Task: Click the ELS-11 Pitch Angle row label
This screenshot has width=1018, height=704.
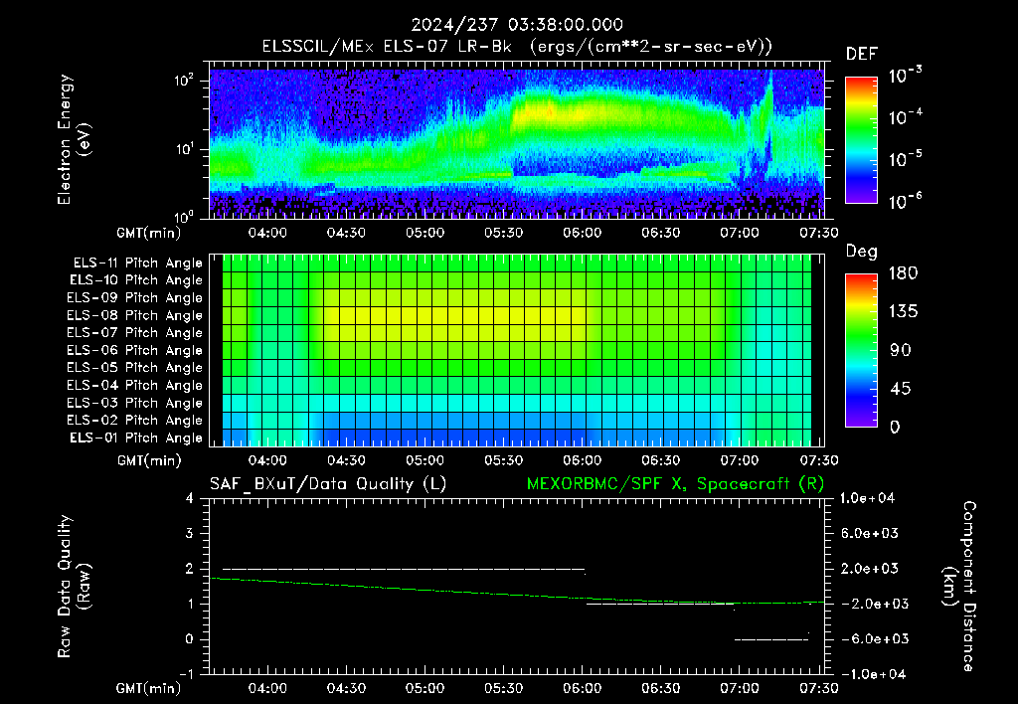Action: coord(137,264)
